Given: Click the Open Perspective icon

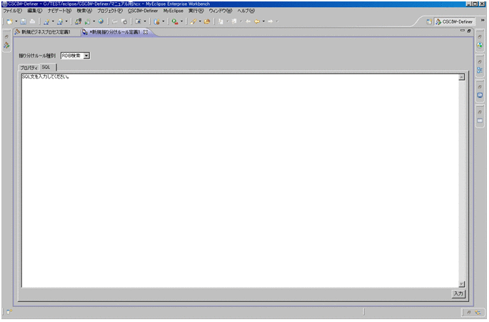Looking at the screenshot, I should point(429,21).
